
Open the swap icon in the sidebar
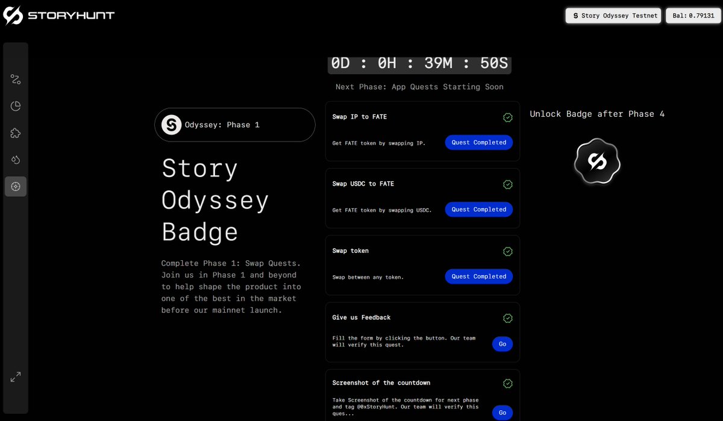coord(16,80)
